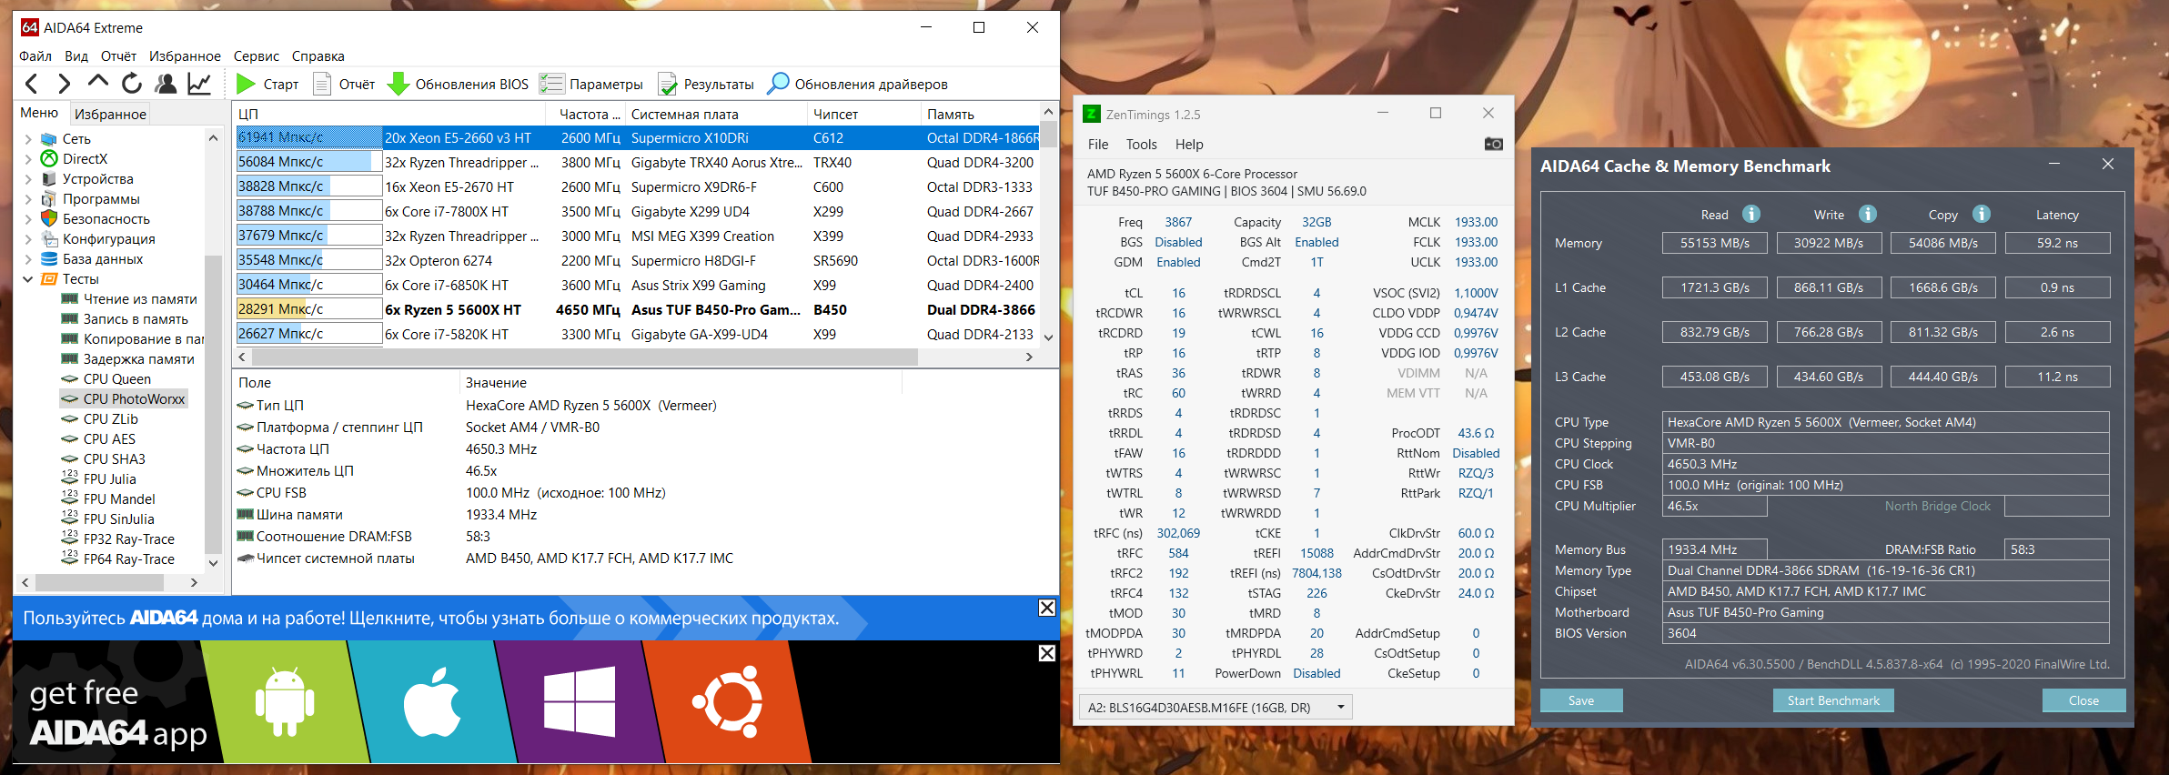
Task: Open the user profile icon in AIDA64 toolbar
Action: [166, 84]
